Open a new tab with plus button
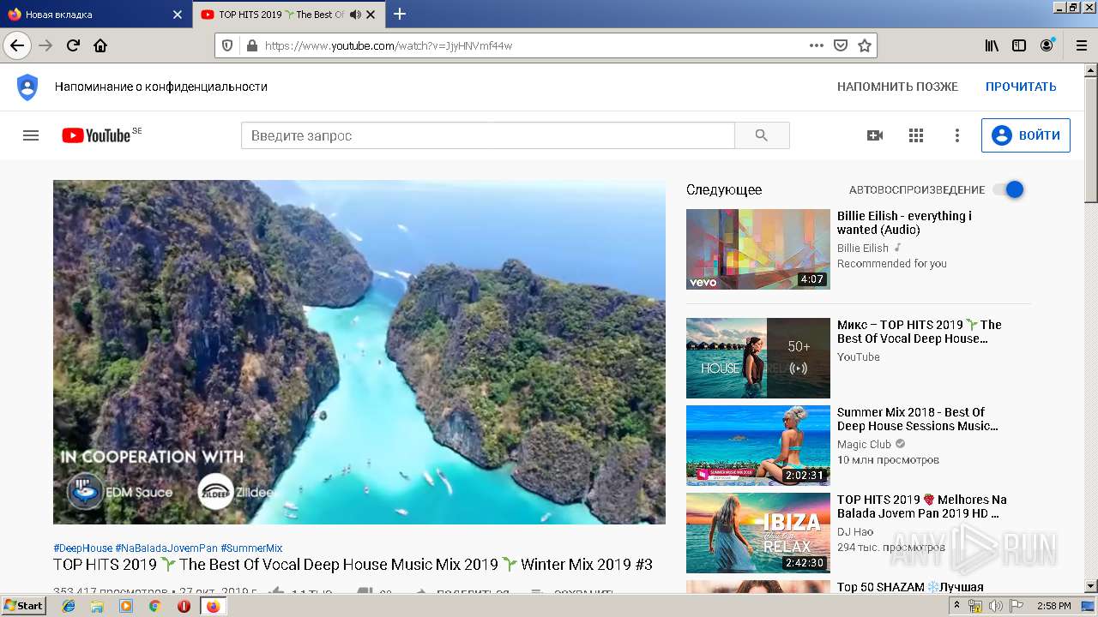This screenshot has height=617, width=1098. [x=400, y=14]
